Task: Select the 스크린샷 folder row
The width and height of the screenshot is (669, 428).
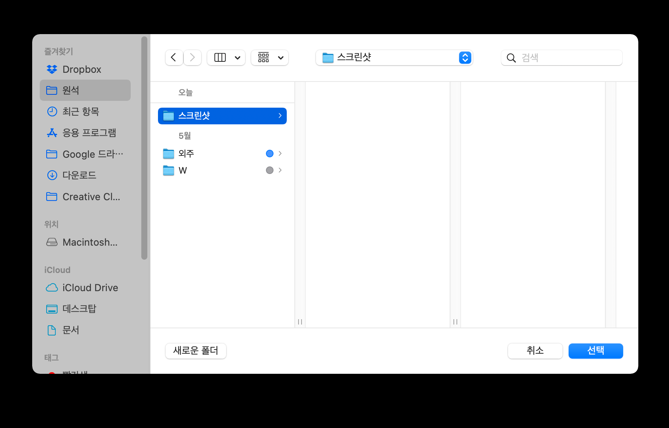Action: pyautogui.click(x=222, y=116)
